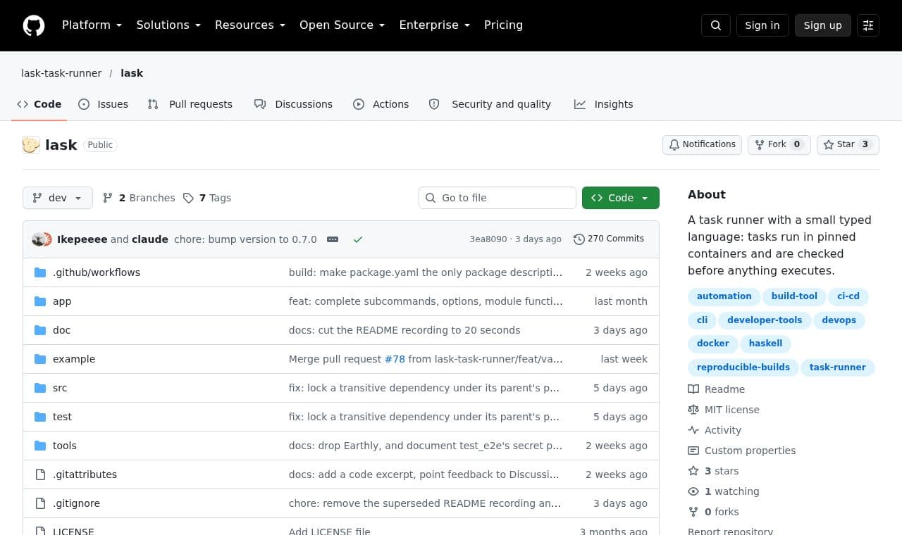Expand the Platform menu
The width and height of the screenshot is (902, 535).
[92, 25]
